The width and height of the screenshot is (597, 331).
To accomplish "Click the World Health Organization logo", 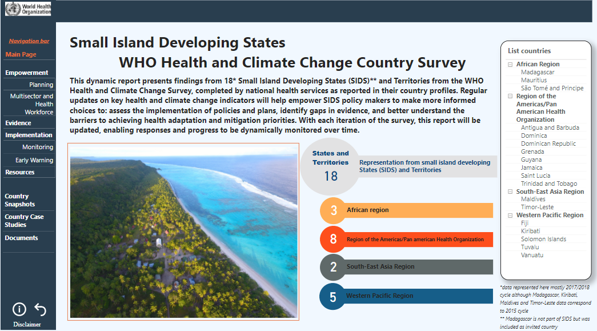I will pos(28,9).
